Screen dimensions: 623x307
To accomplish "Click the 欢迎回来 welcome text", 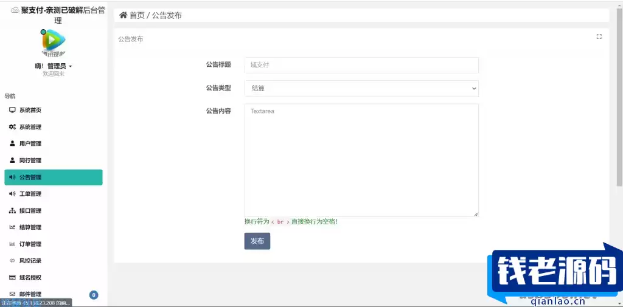I will click(54, 74).
